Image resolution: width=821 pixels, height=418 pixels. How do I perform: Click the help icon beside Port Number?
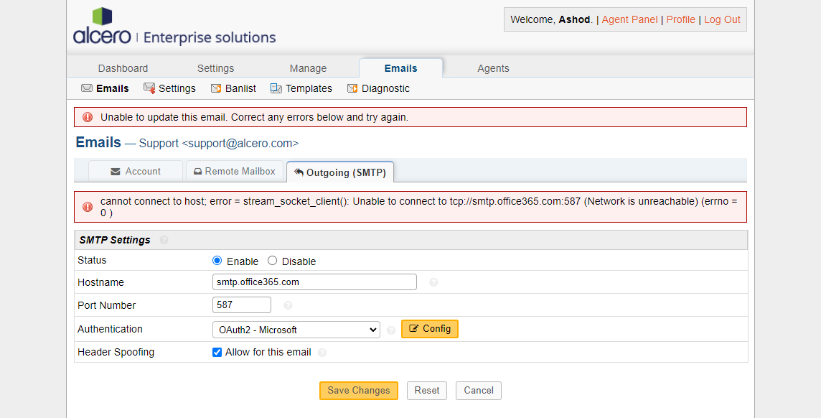coord(288,305)
